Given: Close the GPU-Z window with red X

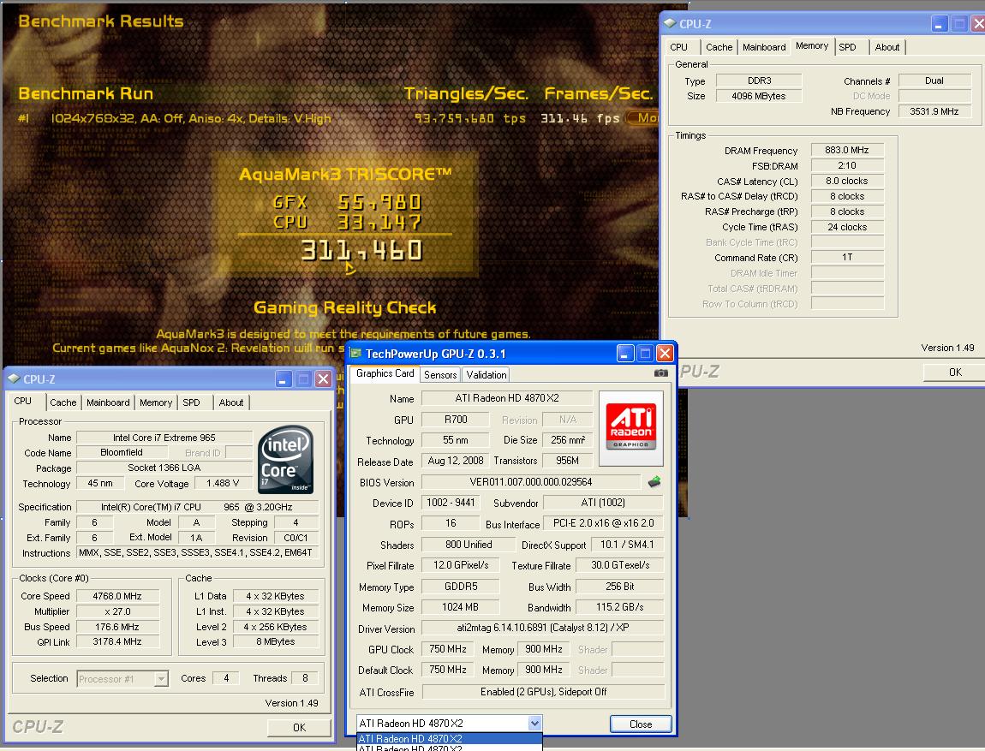Looking at the screenshot, I should (x=665, y=354).
